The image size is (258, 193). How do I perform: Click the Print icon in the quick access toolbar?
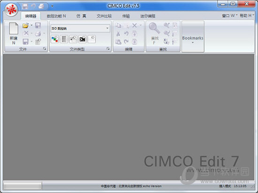coord(41,6)
